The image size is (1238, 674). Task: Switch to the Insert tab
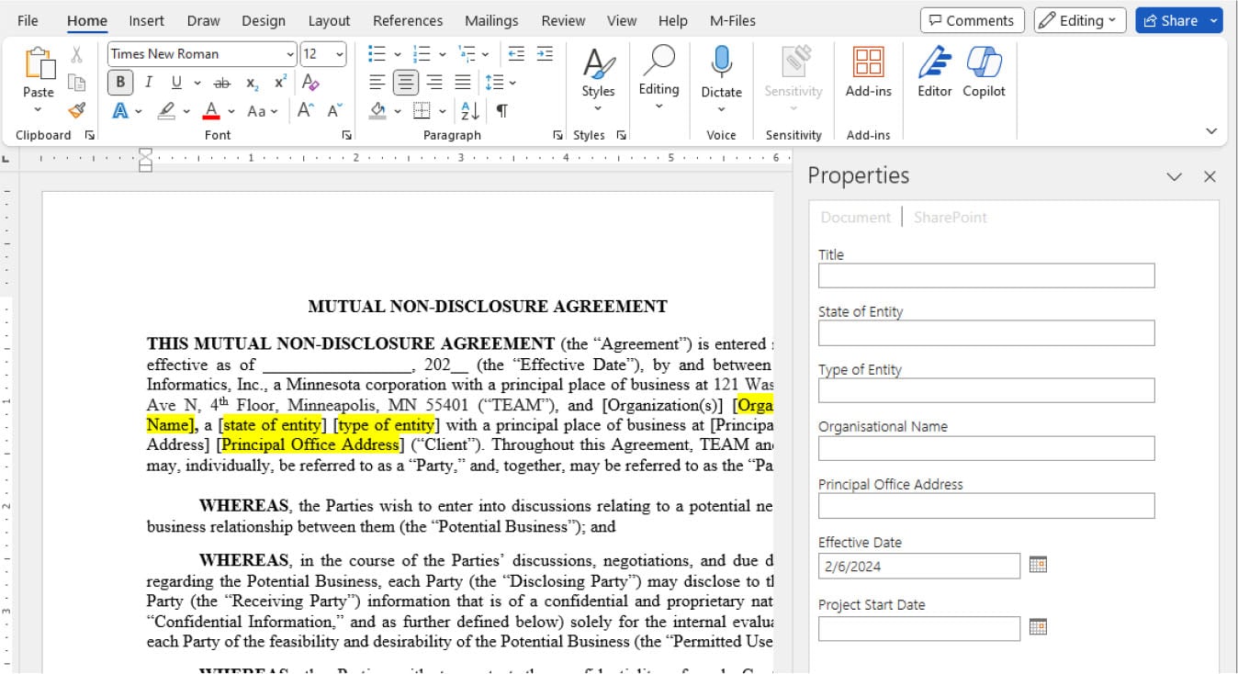146,20
